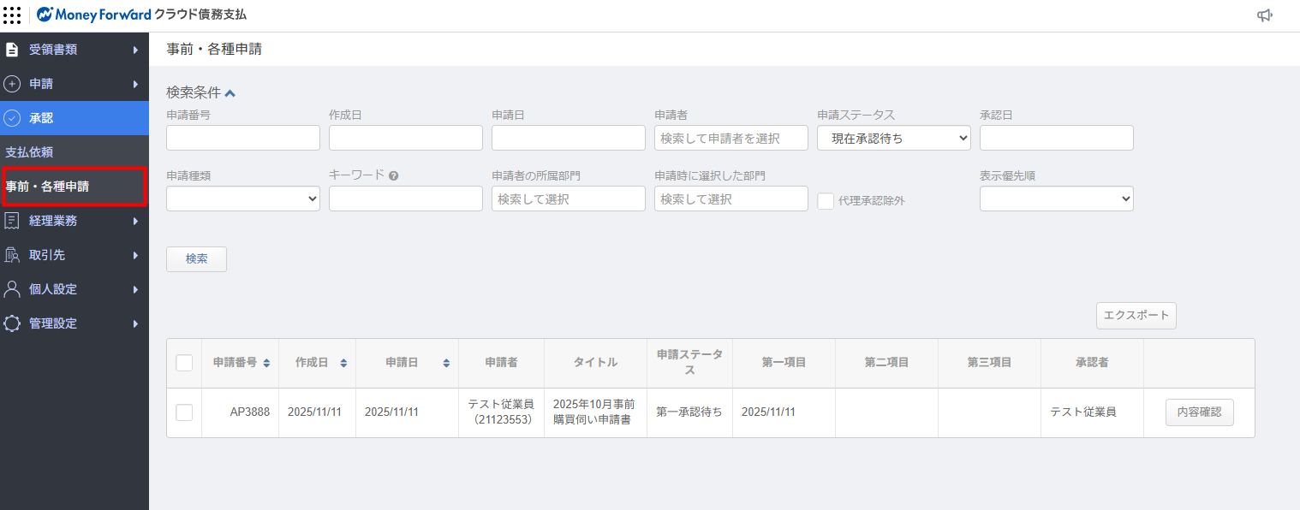Screen dimensions: 1300x510
Task: Open the 申請種類 dropdown
Action: pyautogui.click(x=242, y=199)
